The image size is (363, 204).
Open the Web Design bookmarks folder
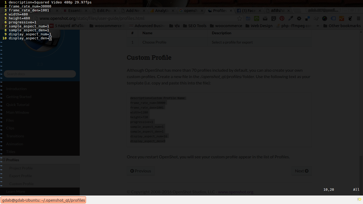pos(259,26)
